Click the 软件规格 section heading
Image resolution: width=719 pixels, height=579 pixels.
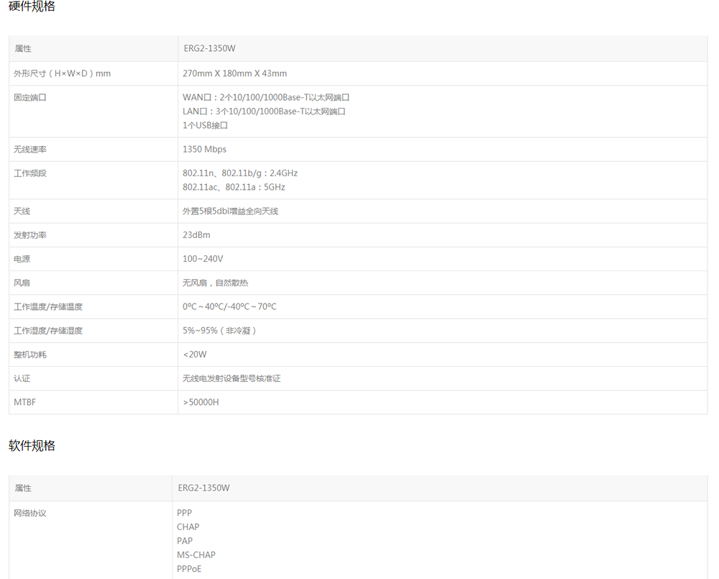coord(32,445)
